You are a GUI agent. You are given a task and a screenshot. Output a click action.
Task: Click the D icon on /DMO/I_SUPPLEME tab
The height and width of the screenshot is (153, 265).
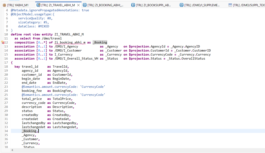pyautogui.click(x=181, y=5)
